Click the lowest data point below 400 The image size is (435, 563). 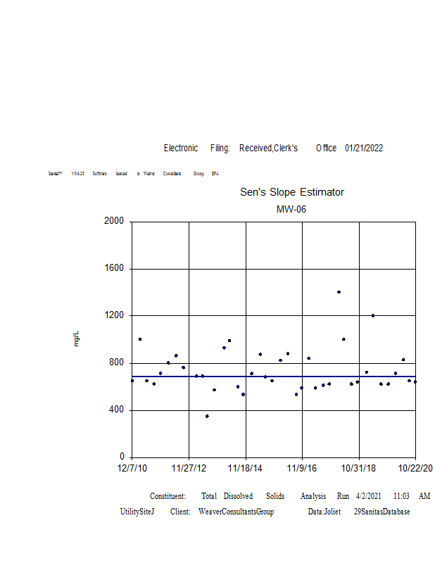point(207,416)
